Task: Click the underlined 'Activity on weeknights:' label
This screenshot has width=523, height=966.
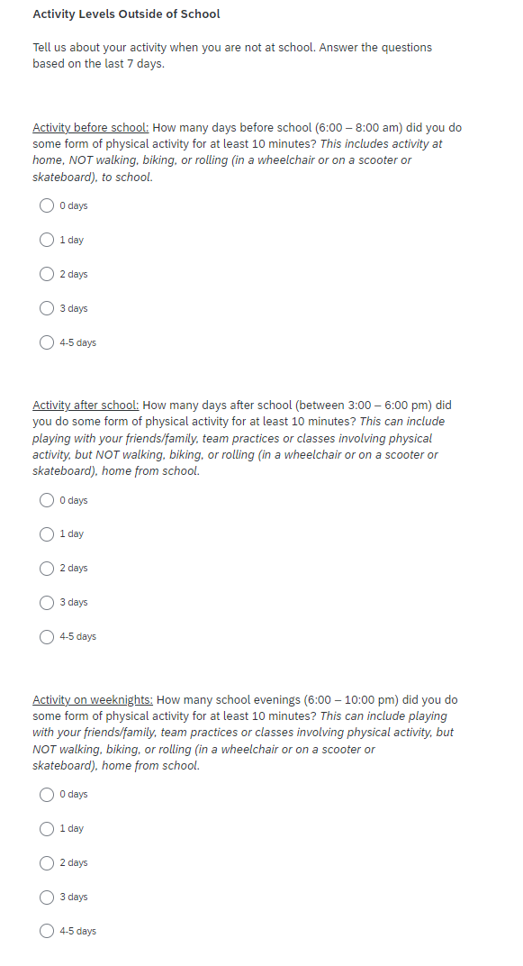Action: [93, 700]
